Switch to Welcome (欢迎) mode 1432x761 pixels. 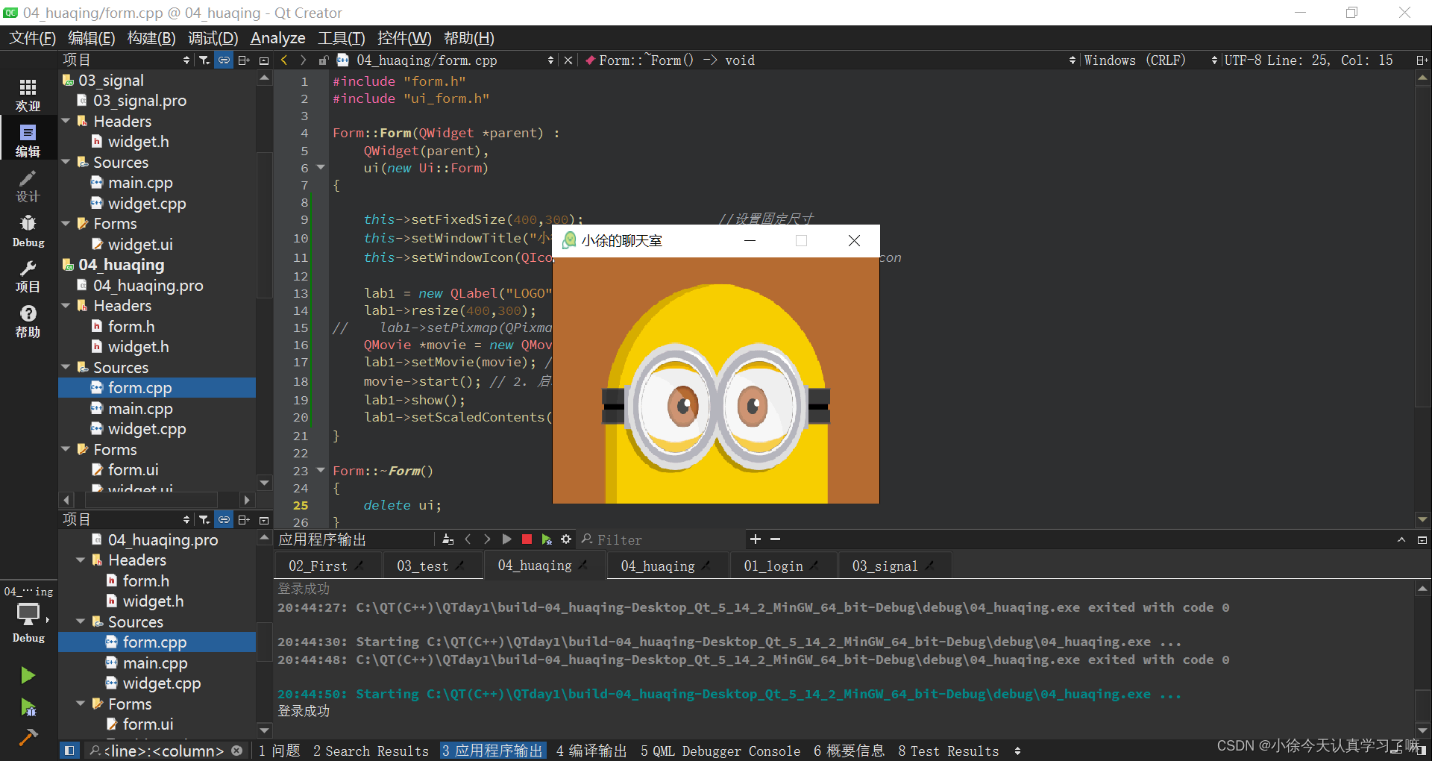28,95
